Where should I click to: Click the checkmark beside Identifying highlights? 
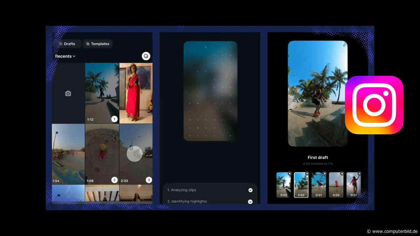click(250, 202)
